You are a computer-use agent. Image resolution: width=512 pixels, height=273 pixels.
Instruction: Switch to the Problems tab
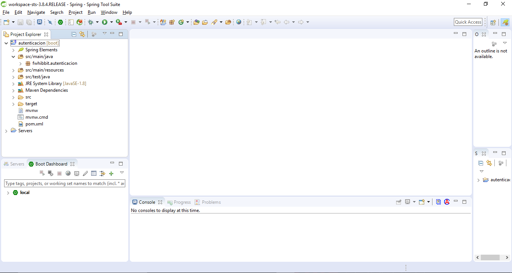pyautogui.click(x=211, y=202)
